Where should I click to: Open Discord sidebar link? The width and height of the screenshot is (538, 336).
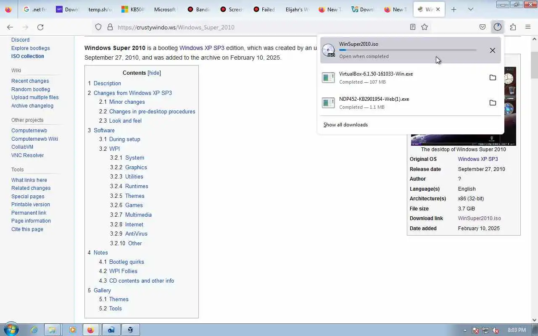tap(20, 39)
